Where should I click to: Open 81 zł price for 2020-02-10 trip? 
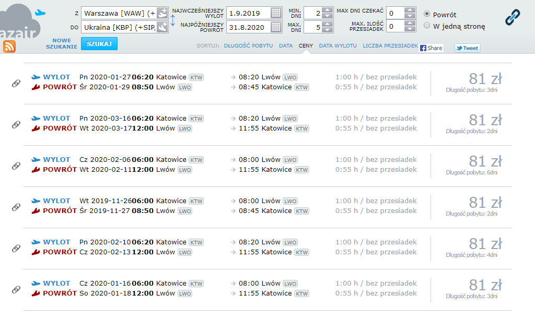(x=485, y=244)
